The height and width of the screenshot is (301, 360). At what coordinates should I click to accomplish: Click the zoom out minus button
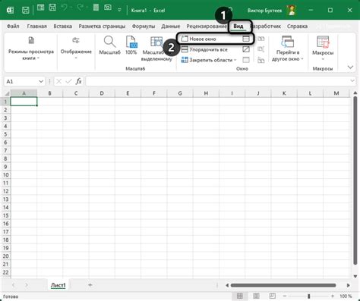click(x=285, y=296)
